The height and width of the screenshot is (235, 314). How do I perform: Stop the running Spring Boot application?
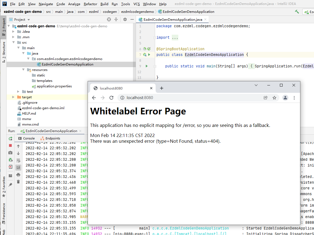pos(10,146)
